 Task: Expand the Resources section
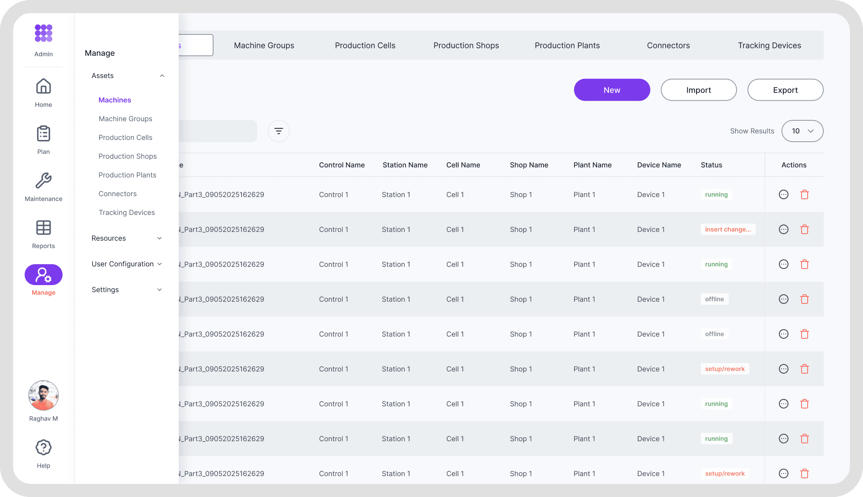160,238
